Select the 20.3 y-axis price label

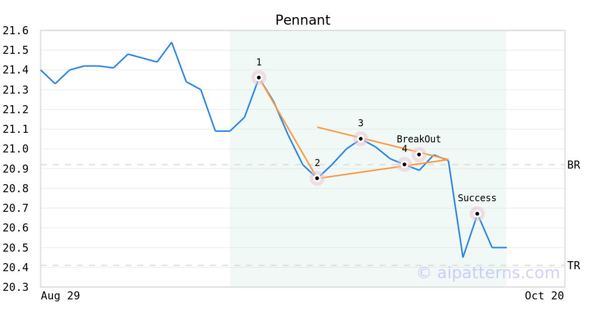pyautogui.click(x=15, y=287)
